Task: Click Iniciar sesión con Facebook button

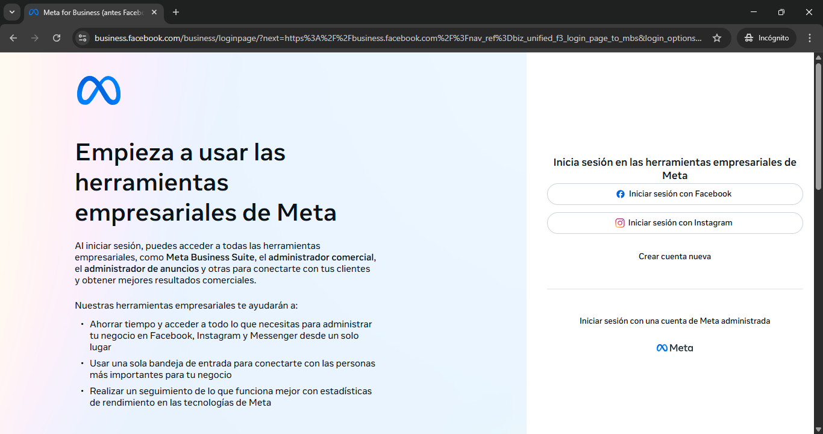Action: tap(675, 194)
